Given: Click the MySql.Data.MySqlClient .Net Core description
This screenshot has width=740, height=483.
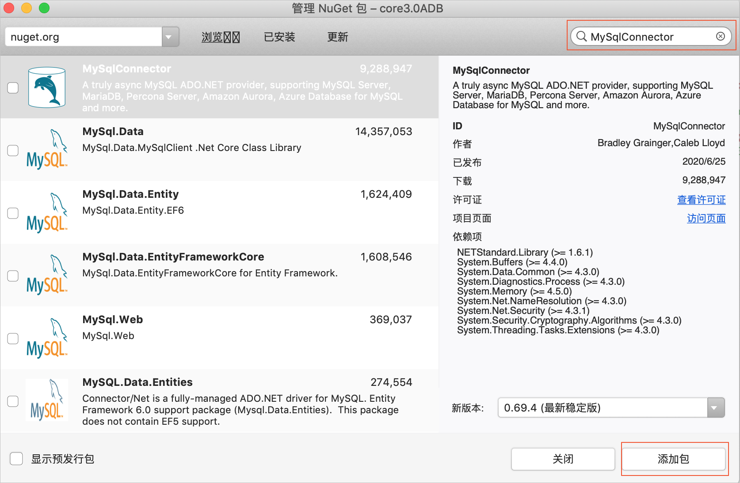Looking at the screenshot, I should pyautogui.click(x=192, y=148).
